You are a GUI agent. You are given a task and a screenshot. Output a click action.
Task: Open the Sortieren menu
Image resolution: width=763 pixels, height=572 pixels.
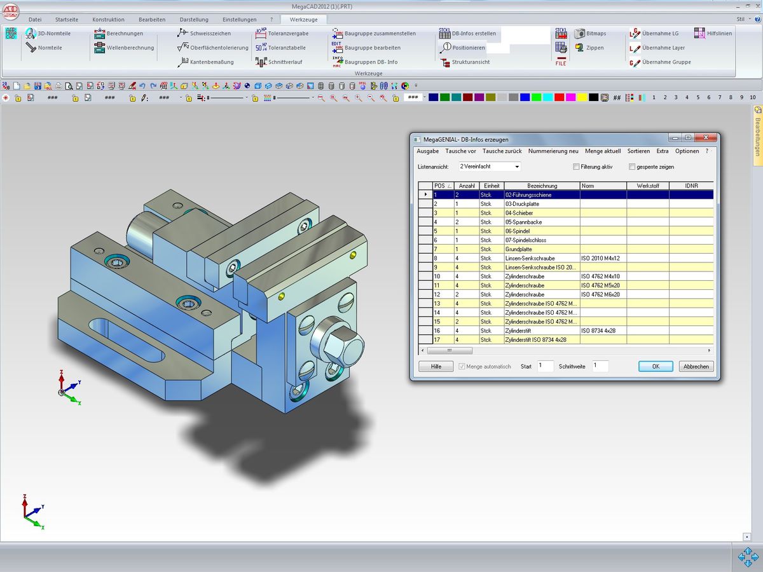click(x=638, y=151)
